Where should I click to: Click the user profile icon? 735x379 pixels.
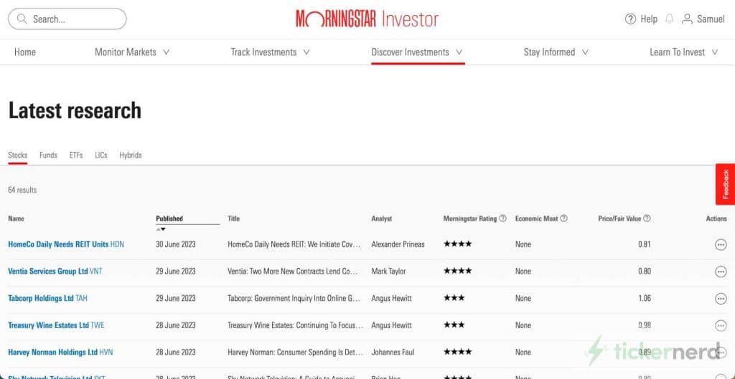click(x=687, y=19)
